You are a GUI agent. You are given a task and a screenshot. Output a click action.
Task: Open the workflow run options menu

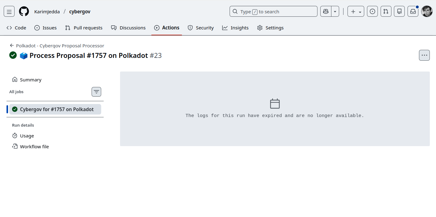coord(424,55)
